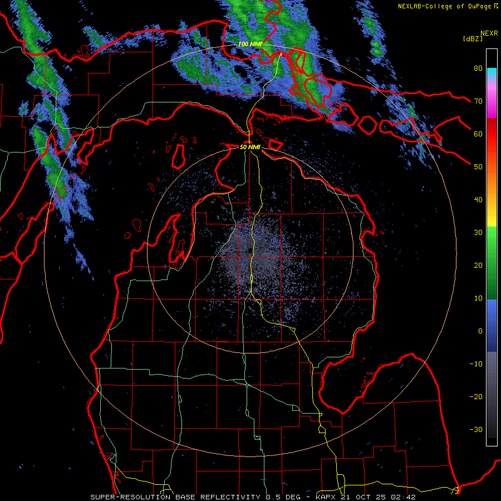
Task: Click the 10 dBZ scale value
Action: pyautogui.click(x=478, y=298)
